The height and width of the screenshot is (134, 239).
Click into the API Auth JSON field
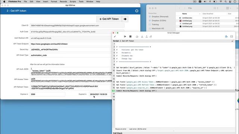click(71, 71)
